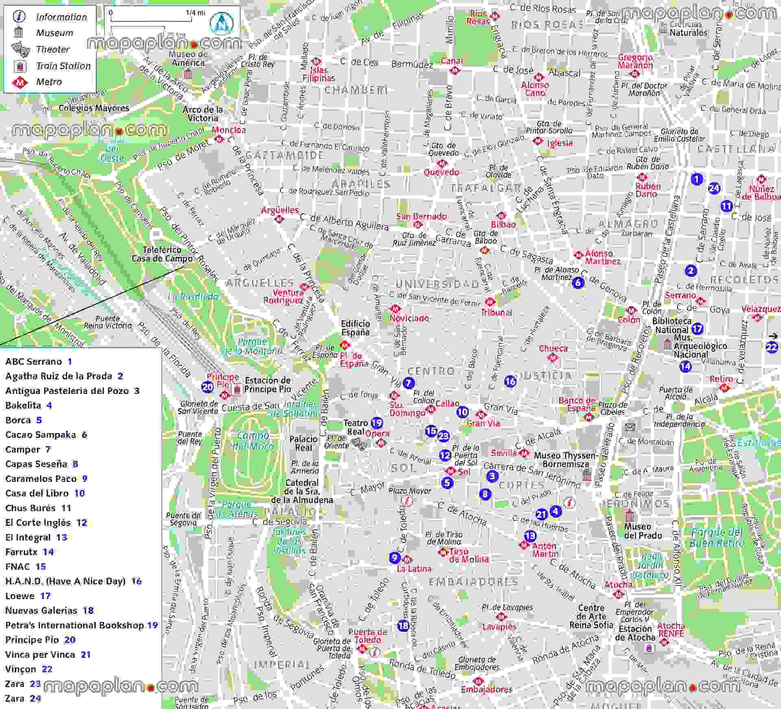This screenshot has height=709, width=781.
Task: Click 'Loewe 17' list entry
Action: click(28, 596)
